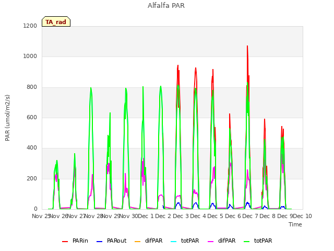Click the 200 y-axis tick label
Viewport: 334px width, 251px height.
tap(32, 179)
